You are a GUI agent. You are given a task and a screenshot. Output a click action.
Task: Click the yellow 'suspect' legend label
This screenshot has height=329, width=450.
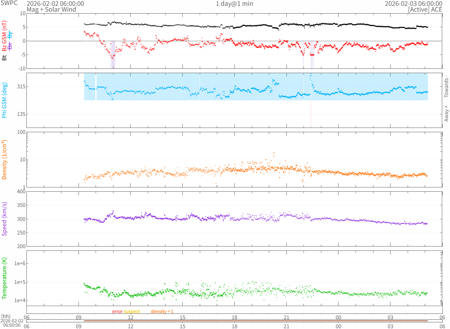[132, 311]
